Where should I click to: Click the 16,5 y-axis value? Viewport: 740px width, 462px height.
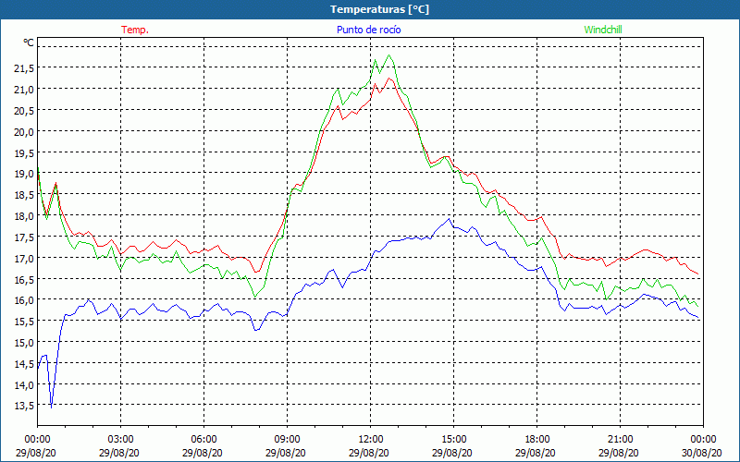click(x=24, y=280)
